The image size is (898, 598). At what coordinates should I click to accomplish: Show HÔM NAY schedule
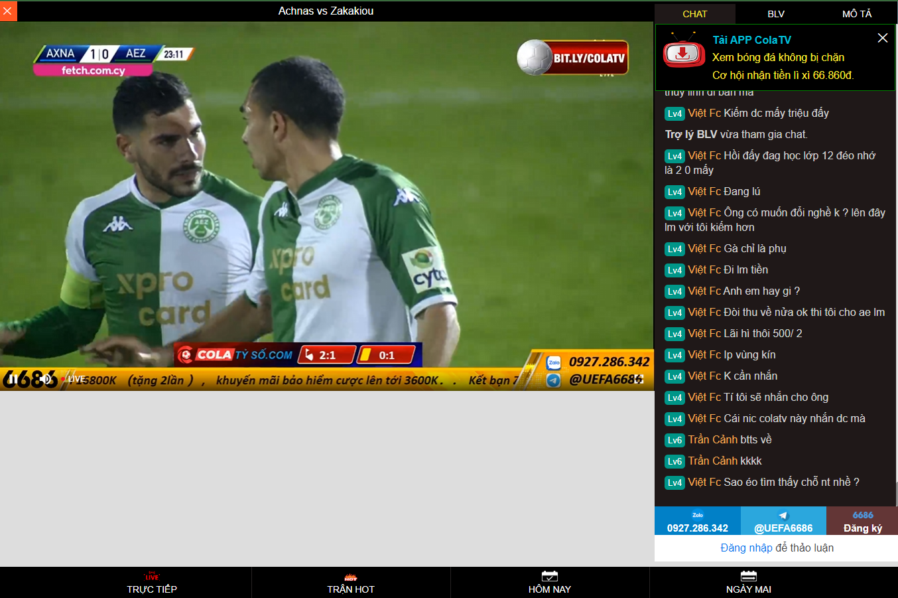(549, 583)
